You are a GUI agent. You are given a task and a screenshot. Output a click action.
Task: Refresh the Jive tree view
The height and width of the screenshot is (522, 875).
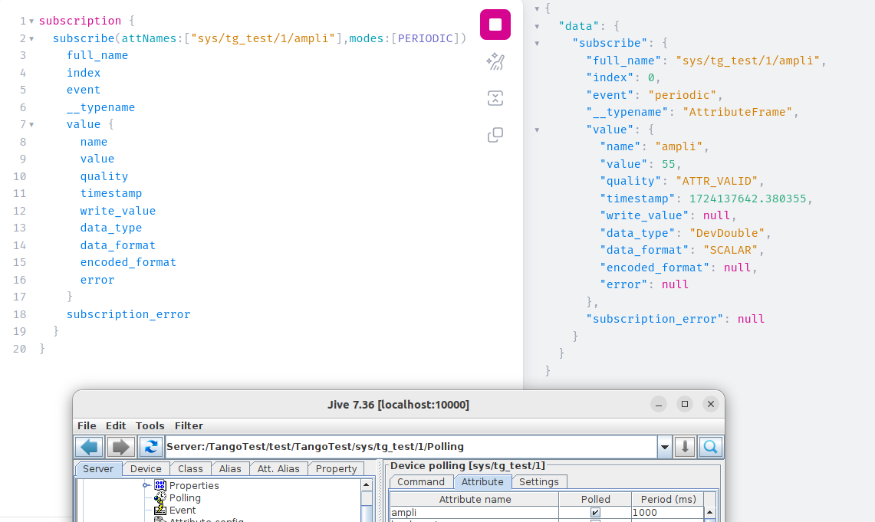(x=152, y=447)
